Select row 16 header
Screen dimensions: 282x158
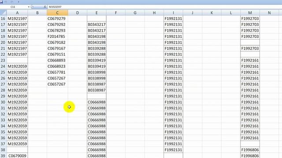(x=3, y=18)
